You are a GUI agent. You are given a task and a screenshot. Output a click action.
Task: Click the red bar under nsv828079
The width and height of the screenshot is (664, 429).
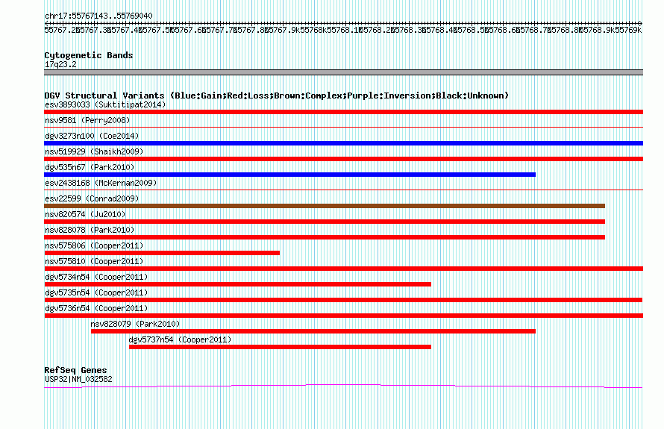pyautogui.click(x=313, y=331)
